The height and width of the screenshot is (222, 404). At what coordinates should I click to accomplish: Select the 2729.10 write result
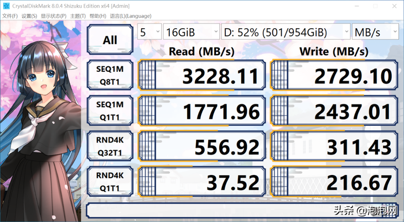[x=334, y=75]
